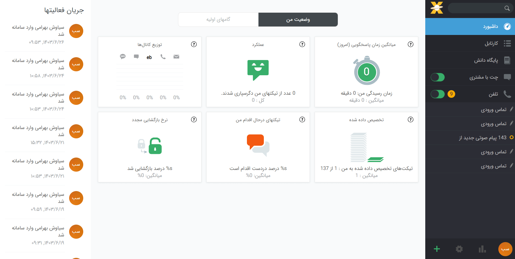Image resolution: width=515 pixels, height=259 pixels.
Task: Click the chat channel icon in distribution chart
Action: (x=136, y=57)
